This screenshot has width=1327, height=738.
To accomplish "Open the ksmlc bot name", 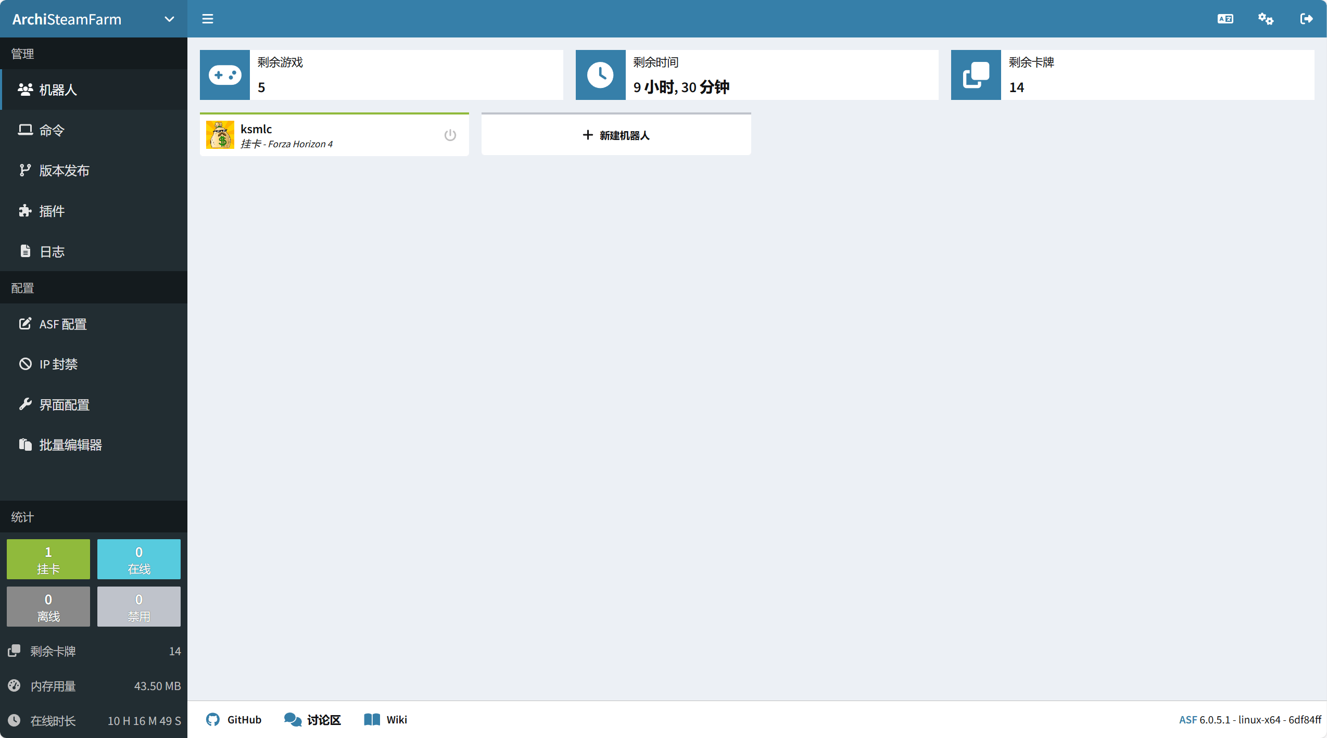I will pyautogui.click(x=256, y=129).
